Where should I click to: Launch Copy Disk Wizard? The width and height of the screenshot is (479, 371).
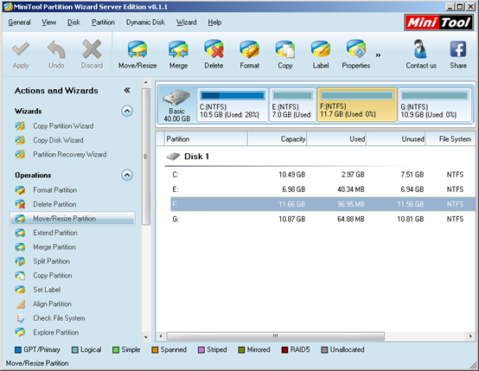coord(58,140)
